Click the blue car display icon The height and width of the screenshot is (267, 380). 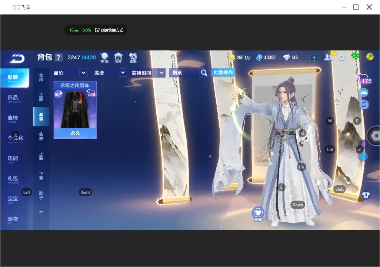364,92
